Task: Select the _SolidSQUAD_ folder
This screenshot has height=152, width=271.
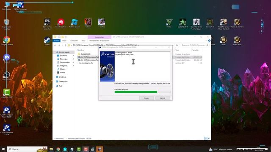Action: (86, 54)
